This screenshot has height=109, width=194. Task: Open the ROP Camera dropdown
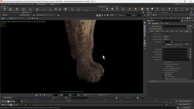[46, 15]
